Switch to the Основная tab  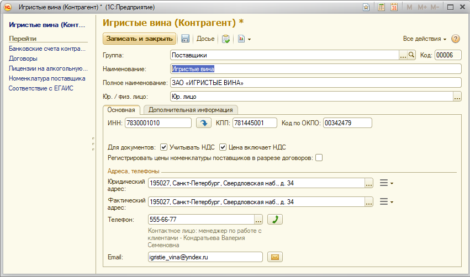tap(121, 110)
